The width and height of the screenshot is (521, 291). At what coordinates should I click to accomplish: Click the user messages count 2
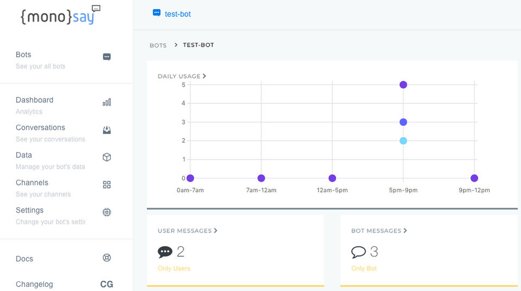tap(180, 252)
